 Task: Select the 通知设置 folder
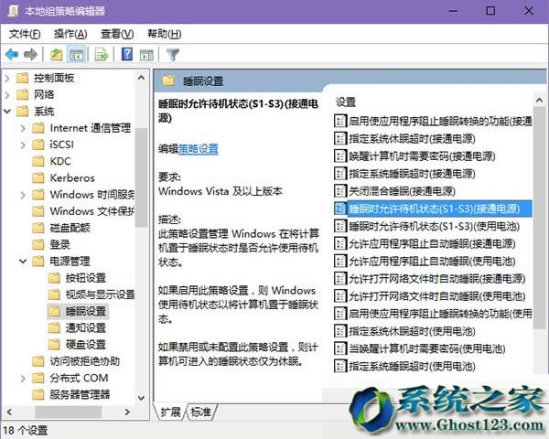86,328
